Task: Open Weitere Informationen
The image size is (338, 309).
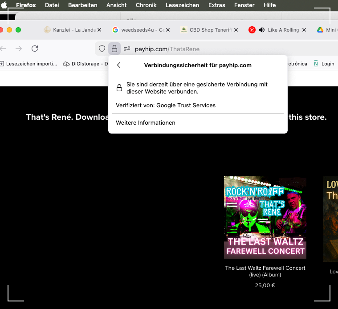Action: coord(146,122)
